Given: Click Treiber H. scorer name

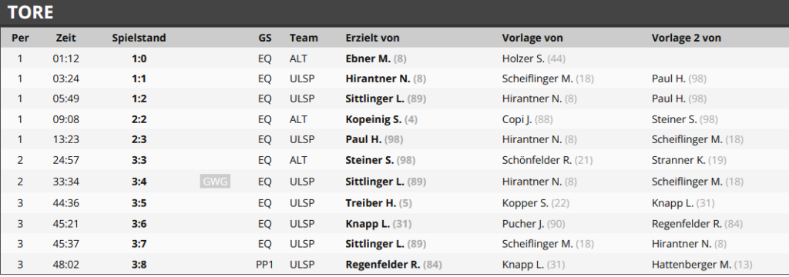Looking at the screenshot, I should [371, 203].
